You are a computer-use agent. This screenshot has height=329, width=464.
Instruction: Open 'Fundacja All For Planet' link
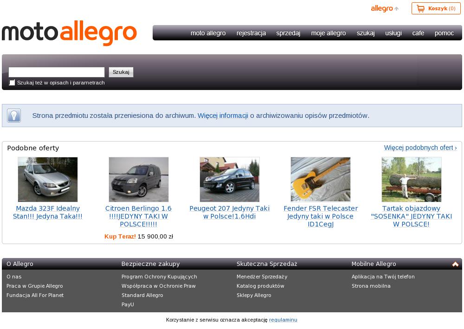point(35,295)
